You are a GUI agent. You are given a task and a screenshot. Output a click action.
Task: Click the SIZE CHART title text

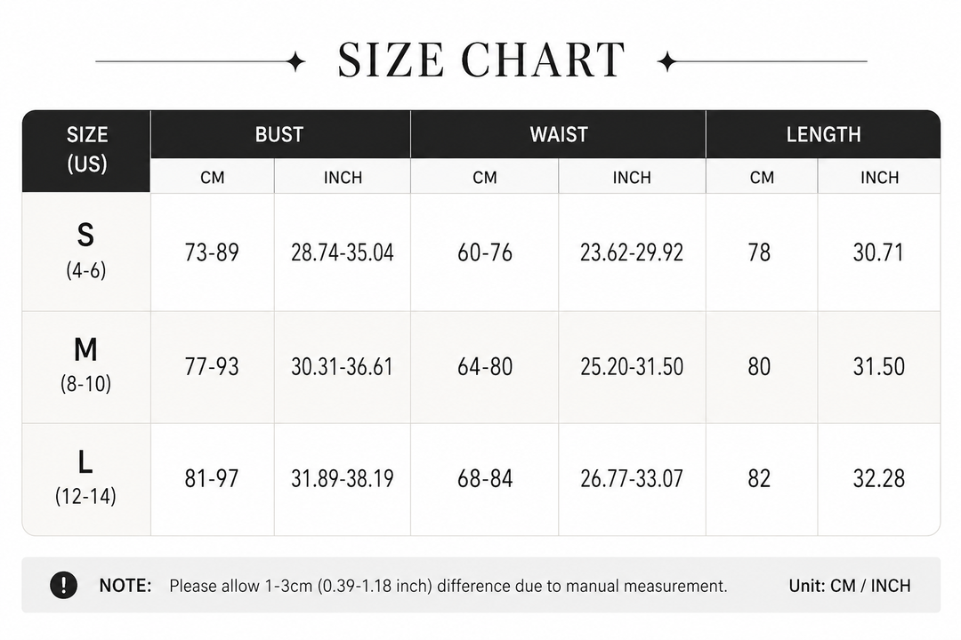coord(481,60)
